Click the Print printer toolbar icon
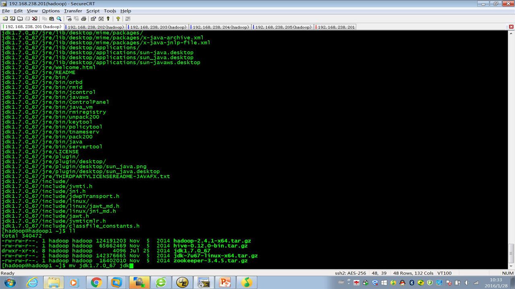Image resolution: width=515 pixels, height=289 pixels. point(83,19)
